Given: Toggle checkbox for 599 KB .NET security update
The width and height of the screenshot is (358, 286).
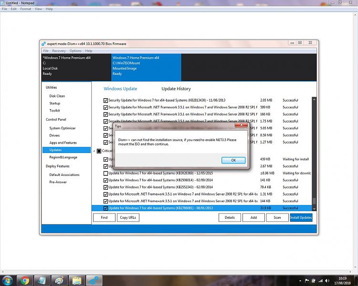Looking at the screenshot, I should 105,107.
